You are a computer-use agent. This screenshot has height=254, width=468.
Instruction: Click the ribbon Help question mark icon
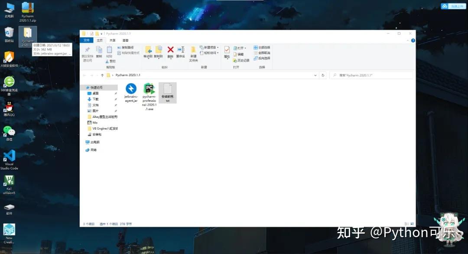click(x=413, y=41)
